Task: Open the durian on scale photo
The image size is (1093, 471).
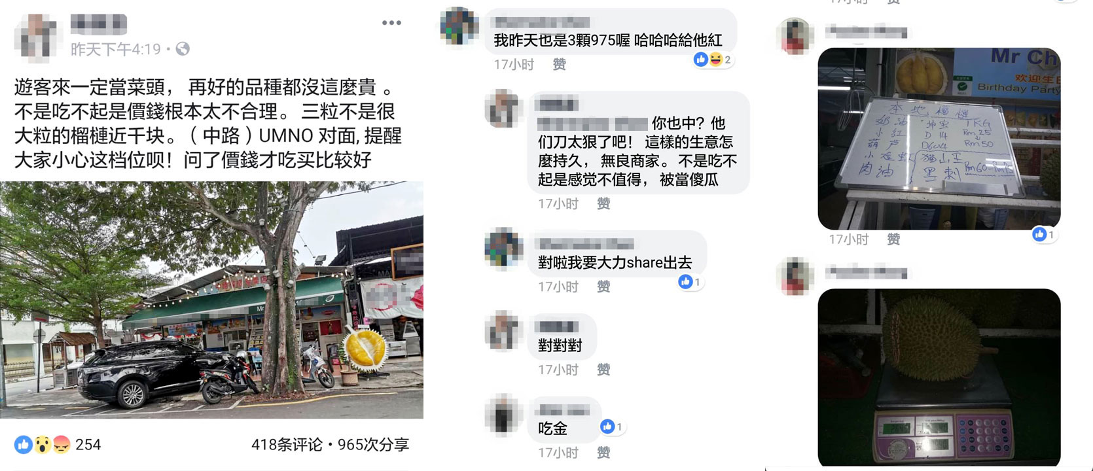Action: (939, 377)
